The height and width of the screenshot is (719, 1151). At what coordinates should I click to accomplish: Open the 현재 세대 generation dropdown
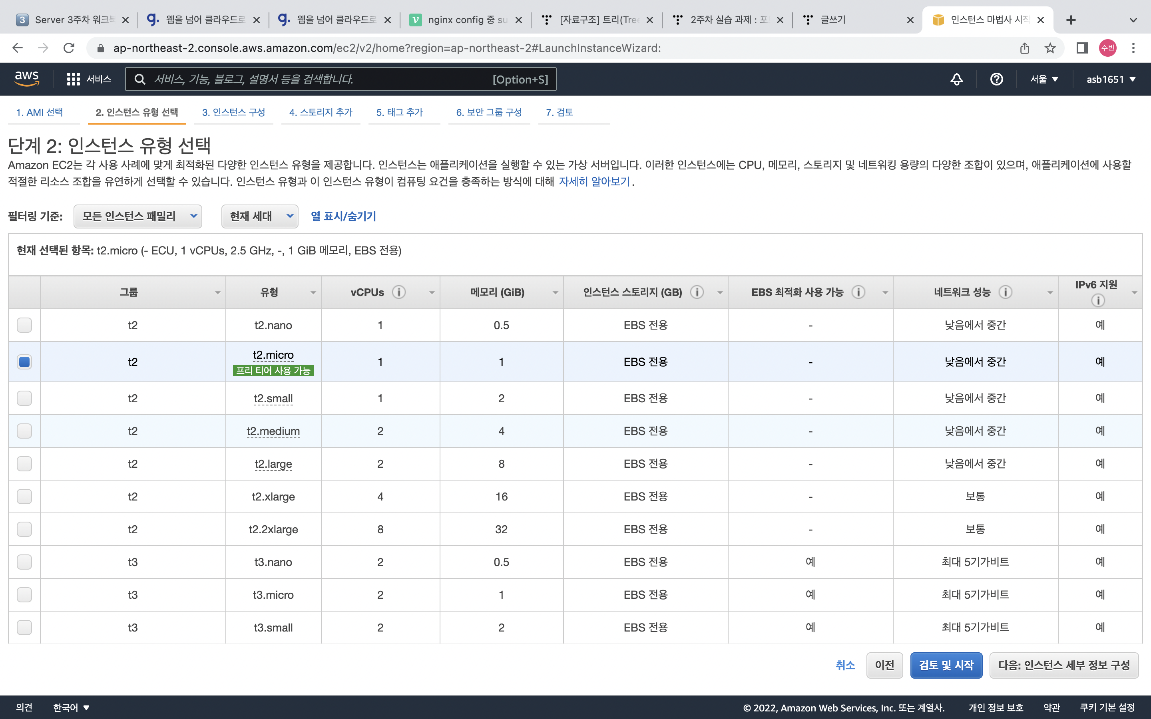click(x=260, y=216)
